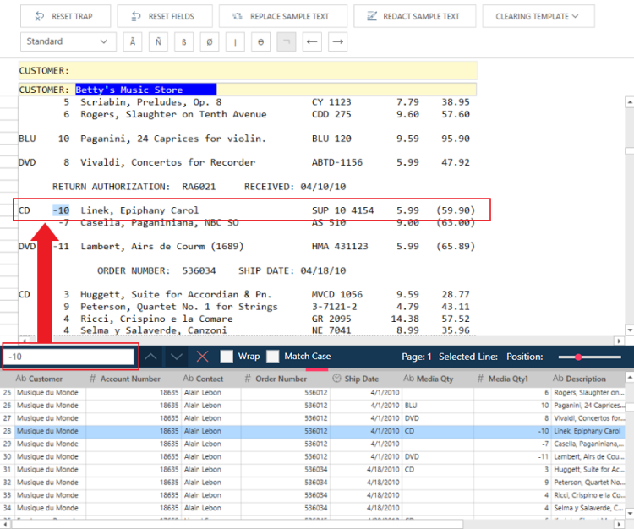Click the Ã character pattern icon
Viewport: 634px width, 529px height.
pyautogui.click(x=133, y=41)
